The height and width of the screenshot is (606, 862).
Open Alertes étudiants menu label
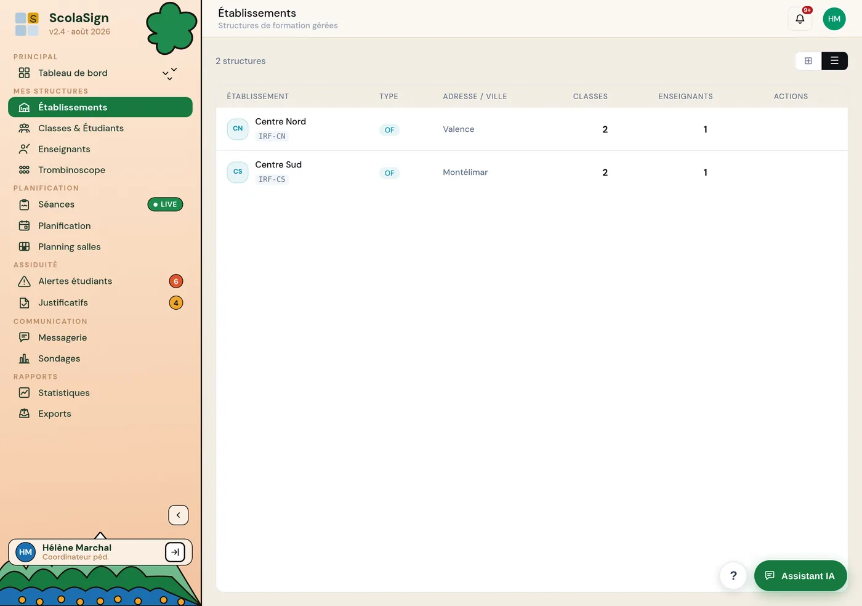pyautogui.click(x=75, y=281)
